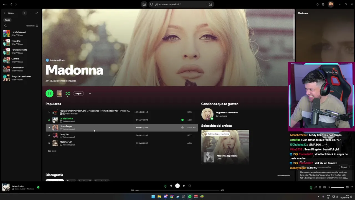Toggle shuffle in the player bar
The image size is (355, 200).
click(165, 186)
